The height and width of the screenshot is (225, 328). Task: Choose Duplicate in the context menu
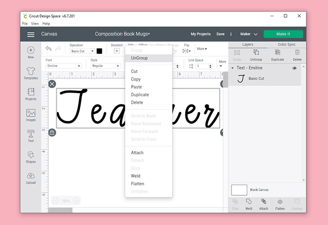click(140, 94)
